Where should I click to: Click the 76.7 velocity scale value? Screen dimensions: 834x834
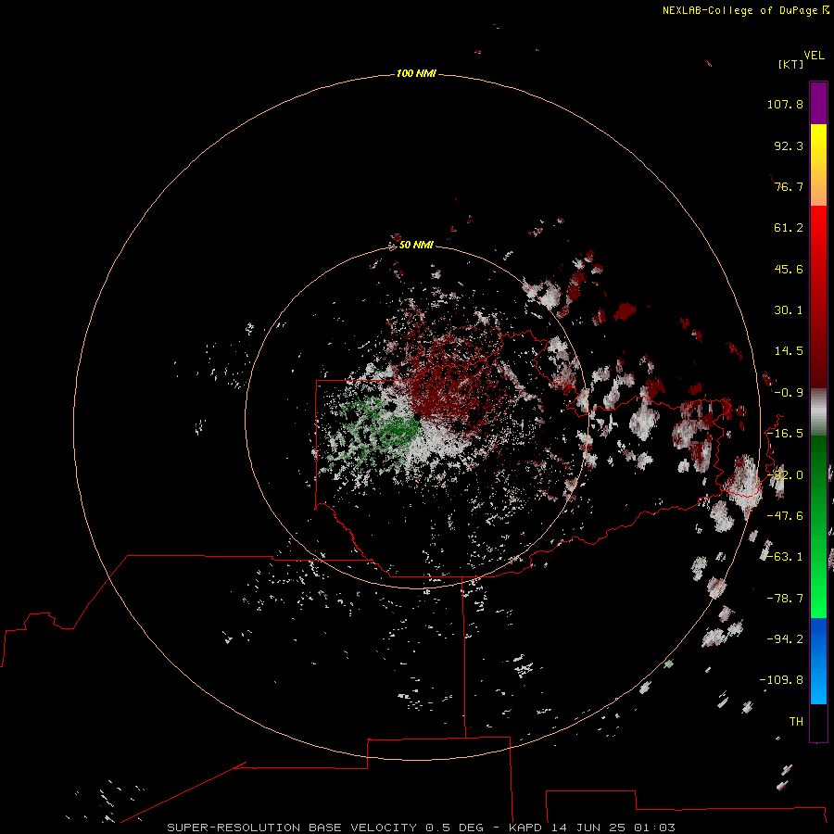point(789,186)
